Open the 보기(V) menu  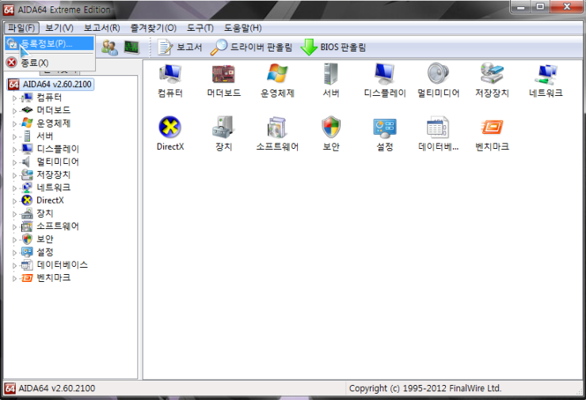click(59, 28)
